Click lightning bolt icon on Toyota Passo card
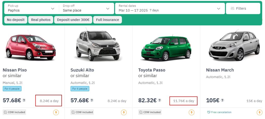The height and width of the screenshot is (119, 265). (192, 112)
